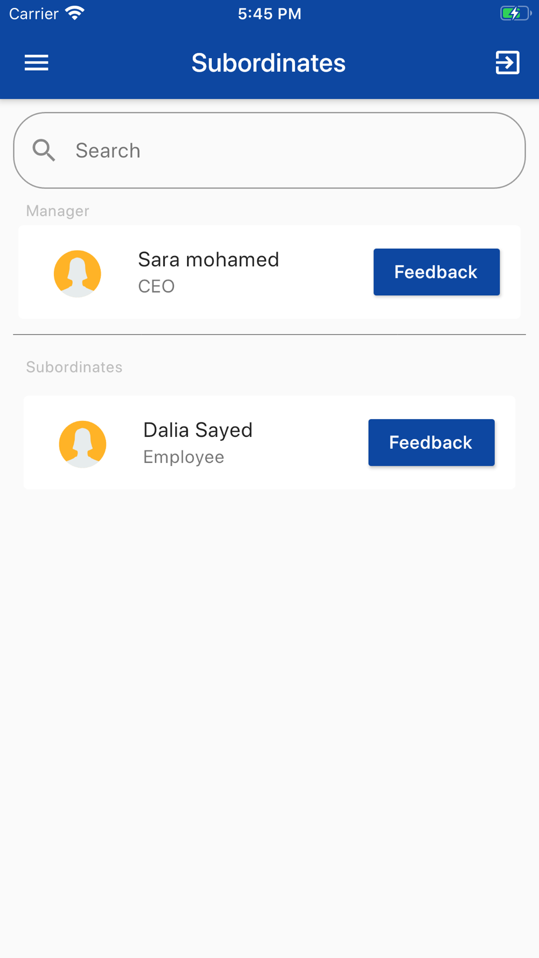This screenshot has width=539, height=958.
Task: Tap the battery charging indicator
Action: [515, 13]
